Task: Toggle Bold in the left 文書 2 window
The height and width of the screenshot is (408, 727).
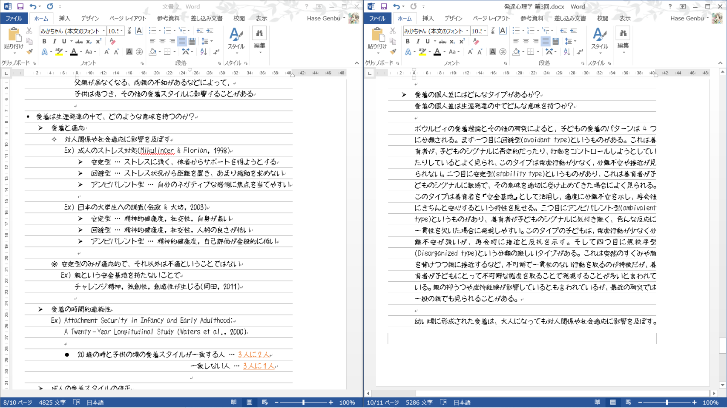Action: tap(44, 42)
